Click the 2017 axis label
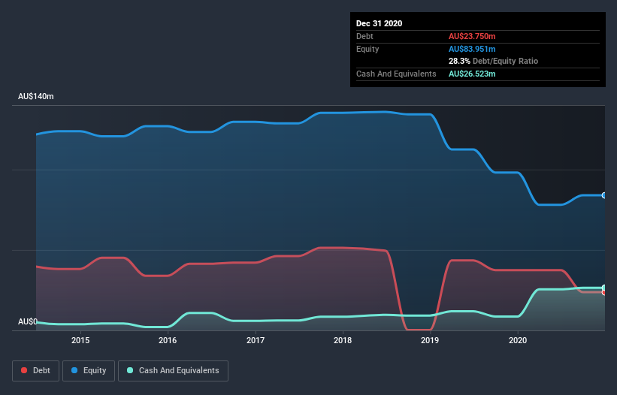 [256, 340]
